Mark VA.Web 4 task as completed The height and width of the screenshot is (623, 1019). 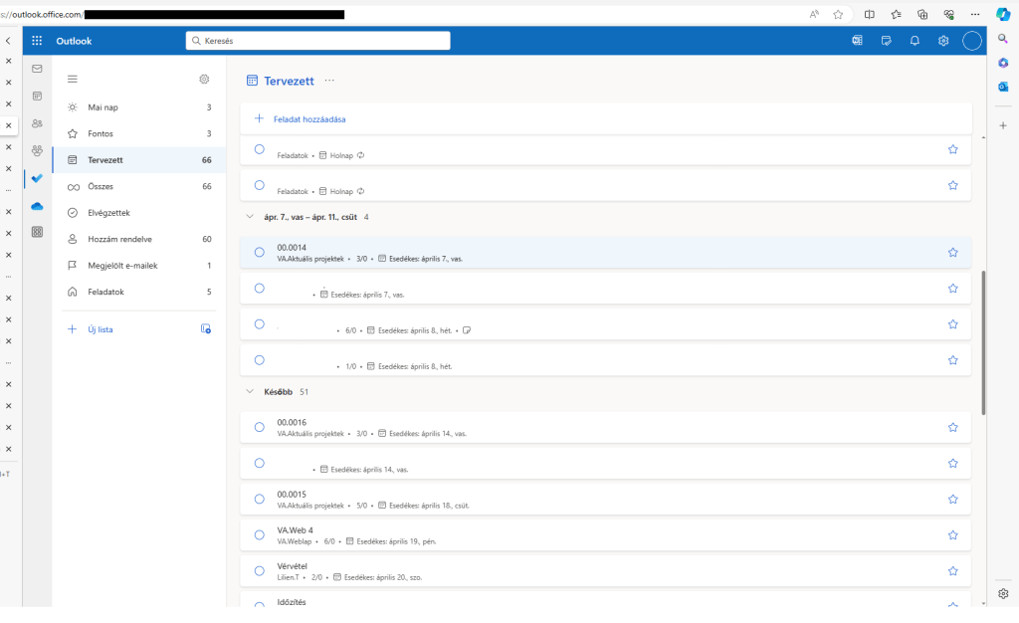259,535
